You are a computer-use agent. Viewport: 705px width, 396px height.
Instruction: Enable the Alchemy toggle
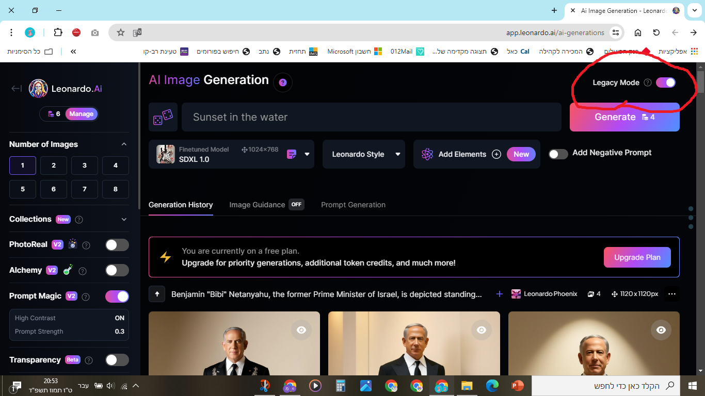pyautogui.click(x=117, y=270)
